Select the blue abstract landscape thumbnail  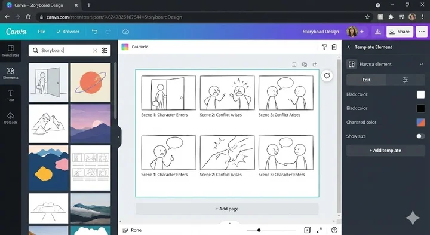click(48, 168)
